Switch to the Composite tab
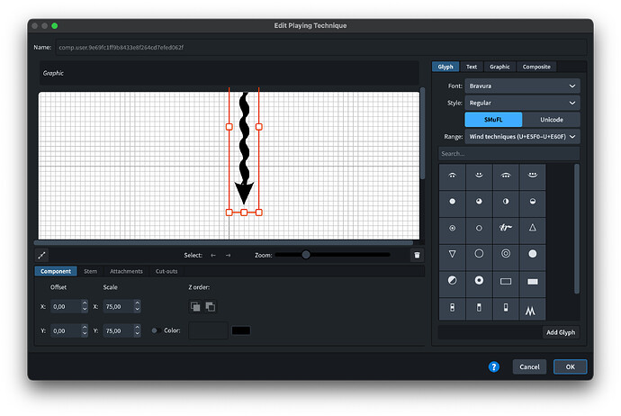621x416 pixels. 536,67
